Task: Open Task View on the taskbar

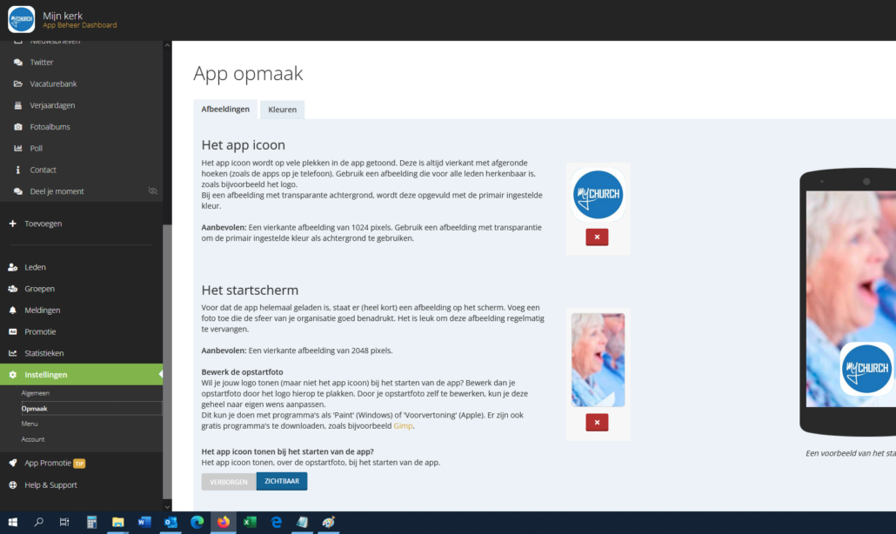Action: tap(64, 522)
